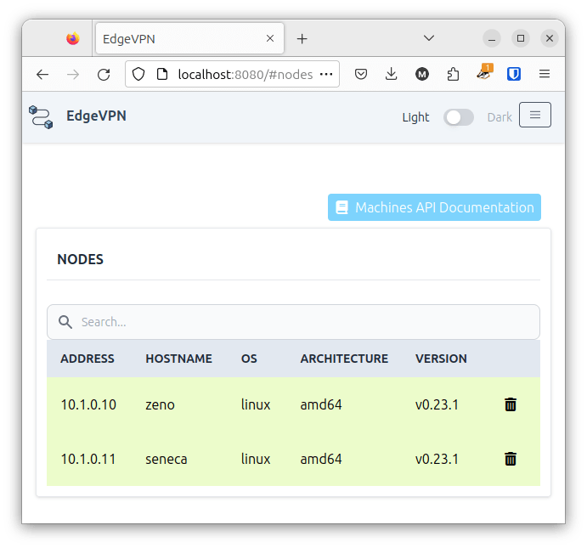Screen dimensions: 587x548
Task: Reload the page
Action: click(104, 75)
